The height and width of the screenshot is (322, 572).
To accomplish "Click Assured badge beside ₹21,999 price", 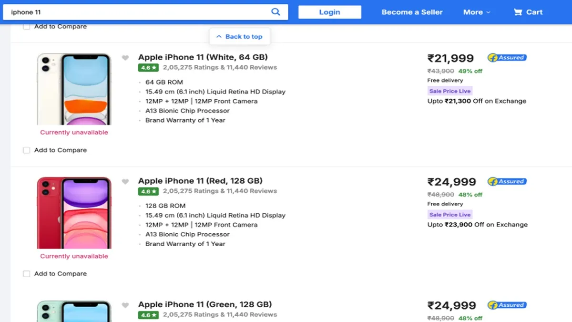I will pos(507,58).
